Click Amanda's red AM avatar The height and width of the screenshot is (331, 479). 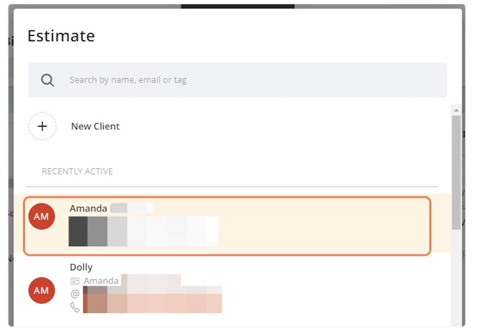(42, 216)
